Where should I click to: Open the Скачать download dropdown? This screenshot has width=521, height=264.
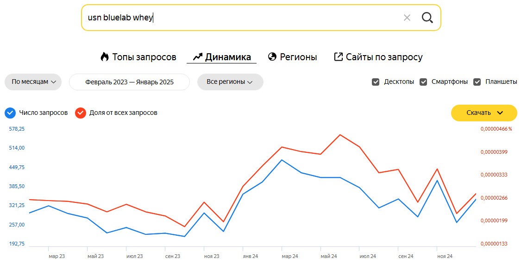484,113
